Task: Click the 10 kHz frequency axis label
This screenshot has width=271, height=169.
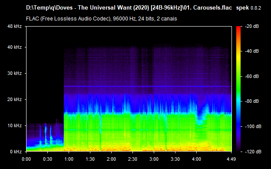Action: coord(14,125)
